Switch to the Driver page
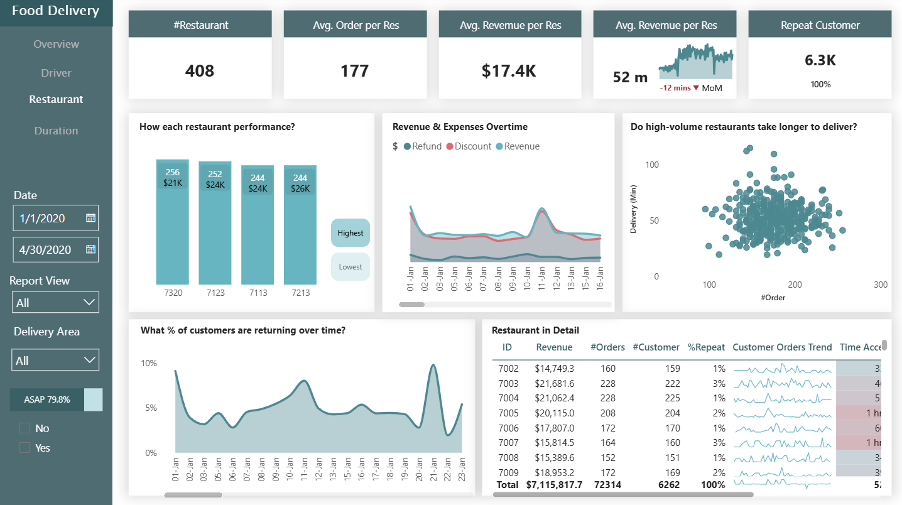This screenshot has width=902, height=505. (x=56, y=73)
